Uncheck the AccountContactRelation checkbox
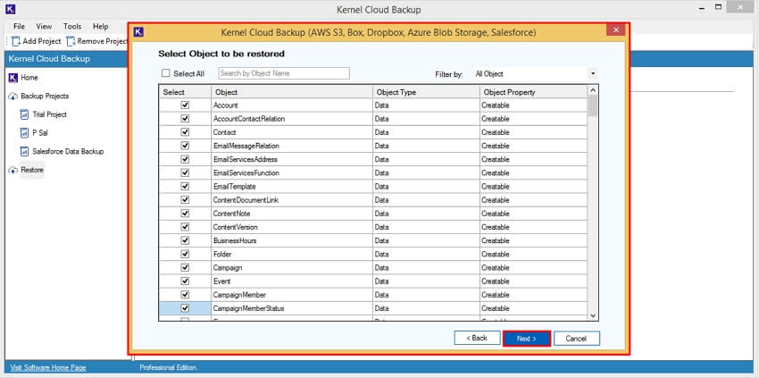This screenshot has width=759, height=378. (185, 119)
